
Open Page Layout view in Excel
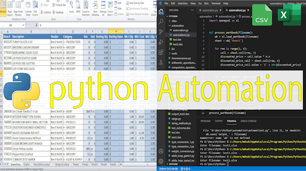pos(10,9)
